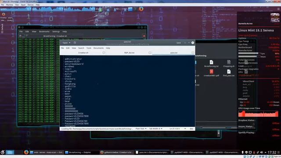Open the KDE application launcher menu
Image resolution: width=281 pixels, height=158 pixels.
click(3, 152)
